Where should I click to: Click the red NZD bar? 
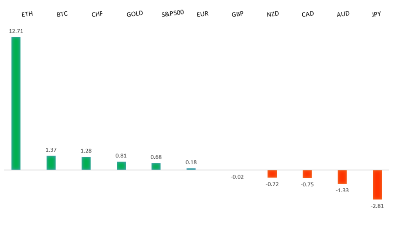click(x=272, y=174)
